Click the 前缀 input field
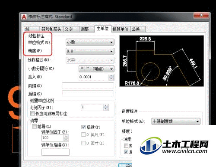The height and width of the screenshot is (167, 216). [88, 85]
